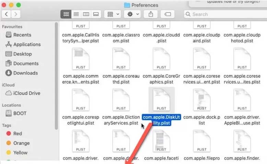Go forward with the right chevron button
The height and width of the screenshot is (164, 267).
[16, 14]
